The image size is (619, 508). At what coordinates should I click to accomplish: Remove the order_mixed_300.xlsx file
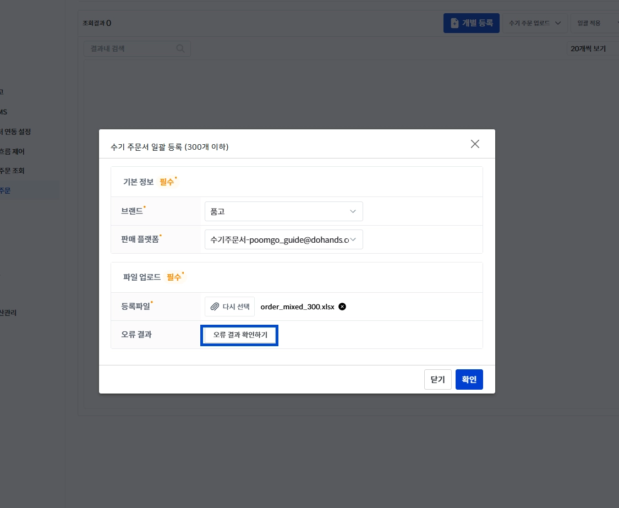342,307
